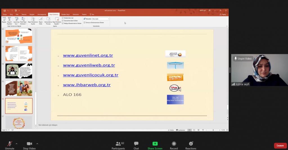
Task: Expand audio options arrow next to Unmute
Action: tap(17, 144)
